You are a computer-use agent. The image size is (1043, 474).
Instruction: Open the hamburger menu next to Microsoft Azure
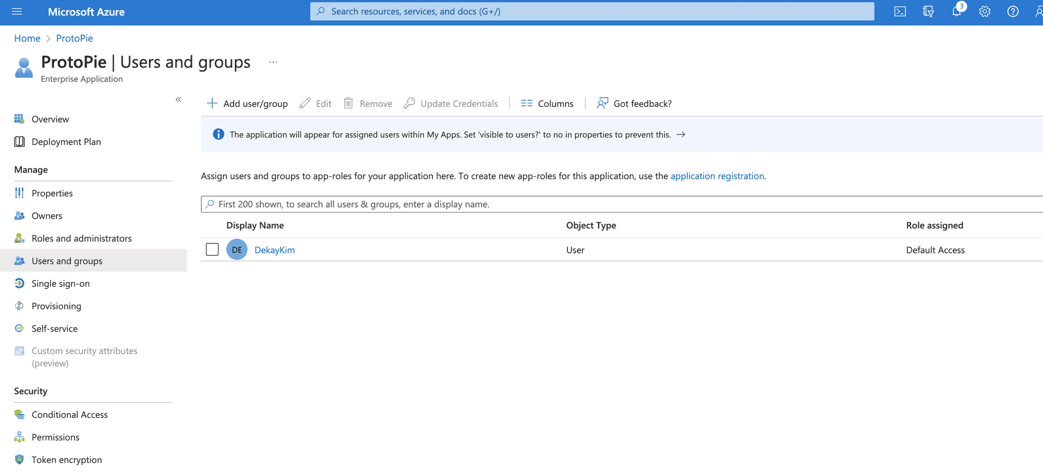pyautogui.click(x=17, y=11)
